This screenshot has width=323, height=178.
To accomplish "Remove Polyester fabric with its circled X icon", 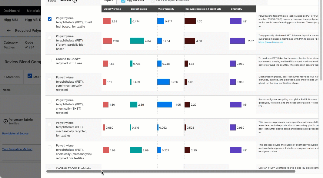I will 5,121.
